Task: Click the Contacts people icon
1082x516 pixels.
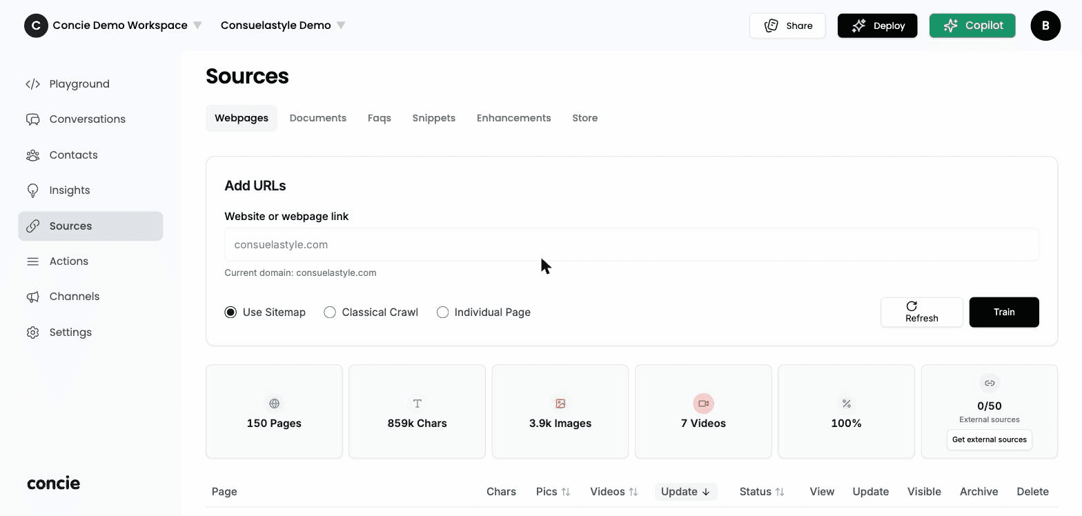Action: (32, 155)
